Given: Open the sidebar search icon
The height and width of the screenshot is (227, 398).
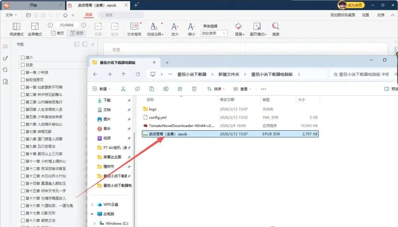Looking at the screenshot, I should click(5, 70).
